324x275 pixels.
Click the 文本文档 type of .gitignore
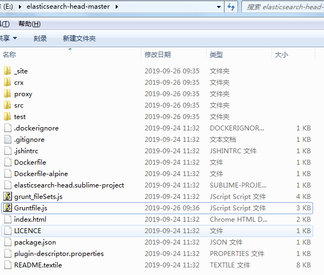coord(223,140)
